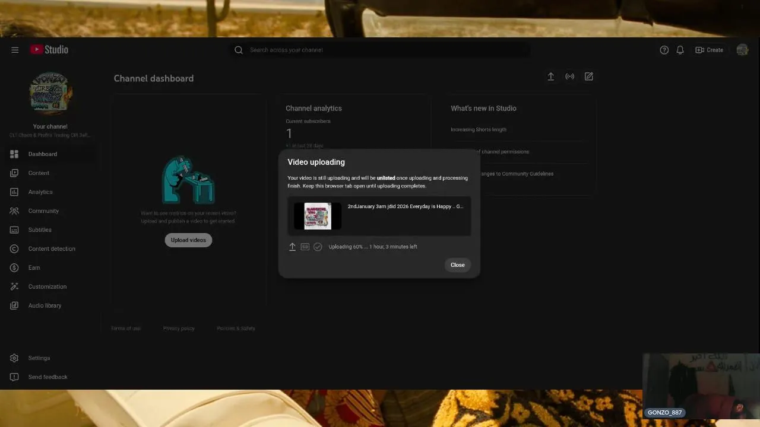Click 'Uploading 60%' progress text
Screen dimensions: 760x427
(373, 247)
